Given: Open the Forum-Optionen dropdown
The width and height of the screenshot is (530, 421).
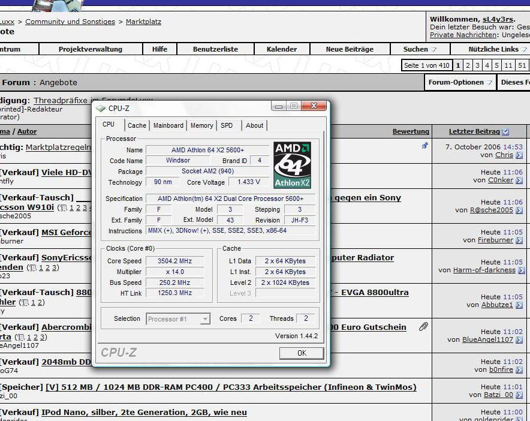Looking at the screenshot, I should click(x=460, y=82).
